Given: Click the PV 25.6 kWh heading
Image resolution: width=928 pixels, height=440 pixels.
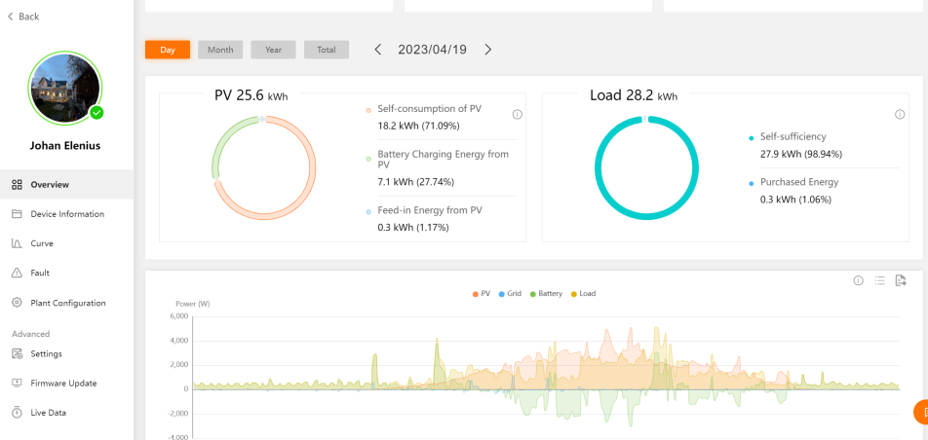Looking at the screenshot, I should 251,95.
